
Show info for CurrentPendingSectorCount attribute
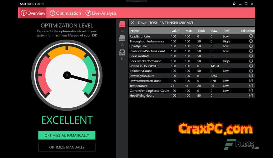tap(251, 90)
